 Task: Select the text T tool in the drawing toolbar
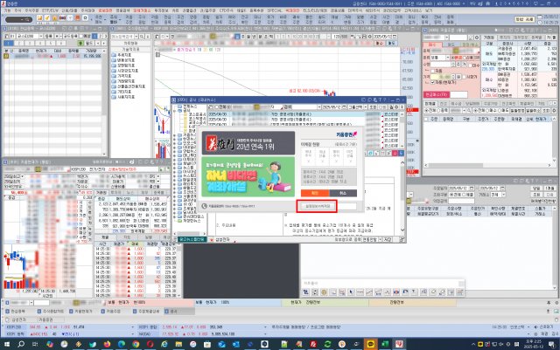(414, 292)
